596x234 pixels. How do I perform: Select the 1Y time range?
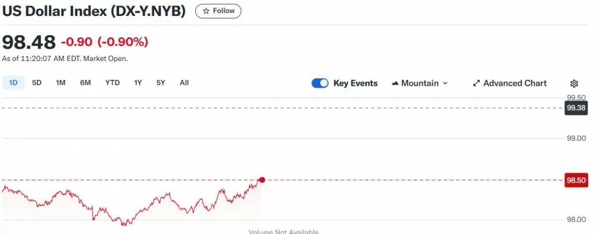pyautogui.click(x=138, y=83)
